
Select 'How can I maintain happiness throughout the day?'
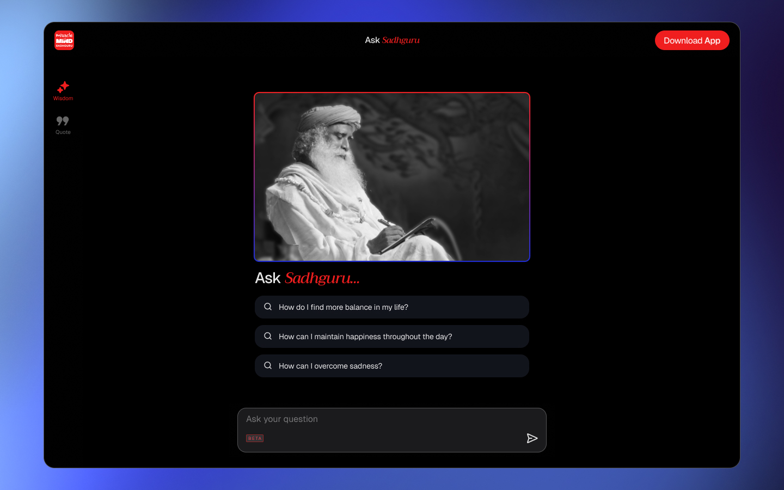(392, 336)
